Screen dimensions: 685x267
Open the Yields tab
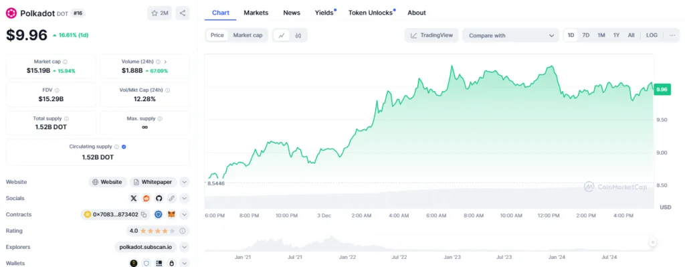pos(324,13)
